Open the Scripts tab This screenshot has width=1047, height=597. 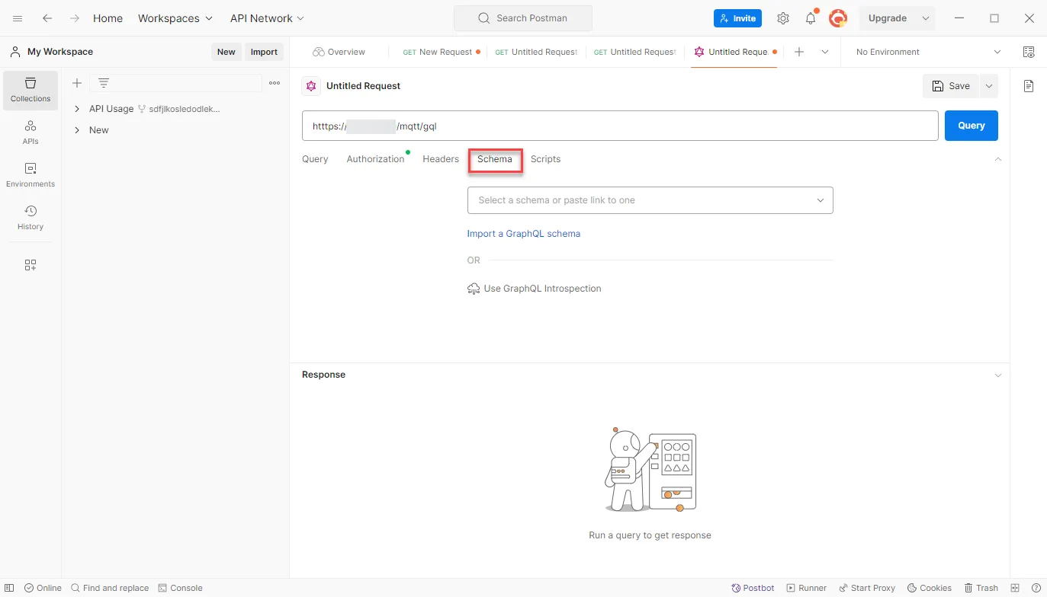point(545,159)
